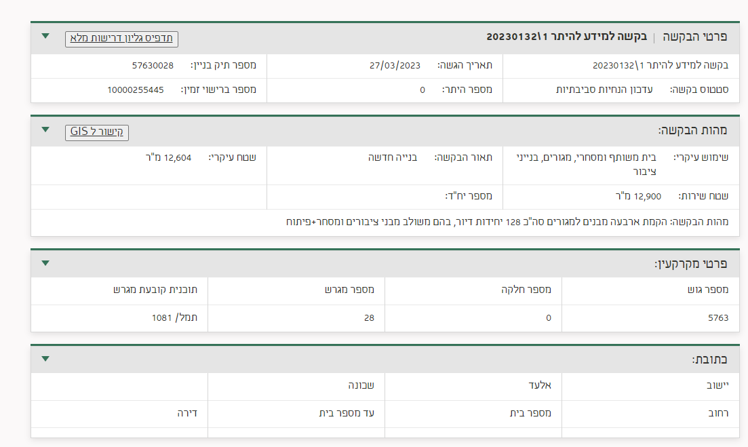Collapse the כתובת section arrow
748x447 pixels.
(x=45, y=359)
